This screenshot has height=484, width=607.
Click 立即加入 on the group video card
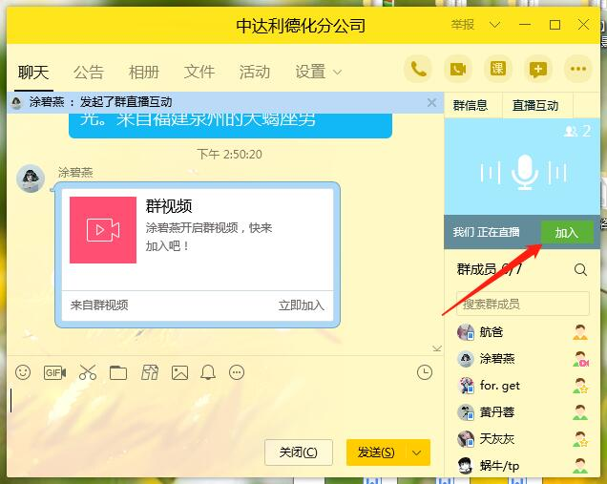point(302,305)
